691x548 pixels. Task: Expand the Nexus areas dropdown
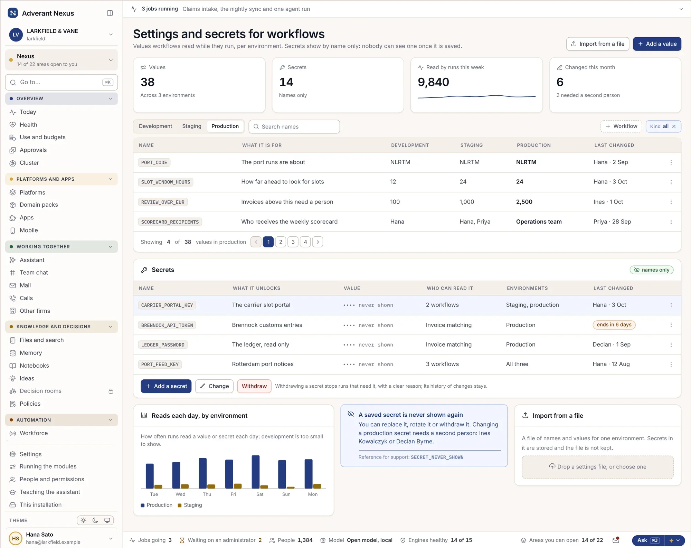61,60
